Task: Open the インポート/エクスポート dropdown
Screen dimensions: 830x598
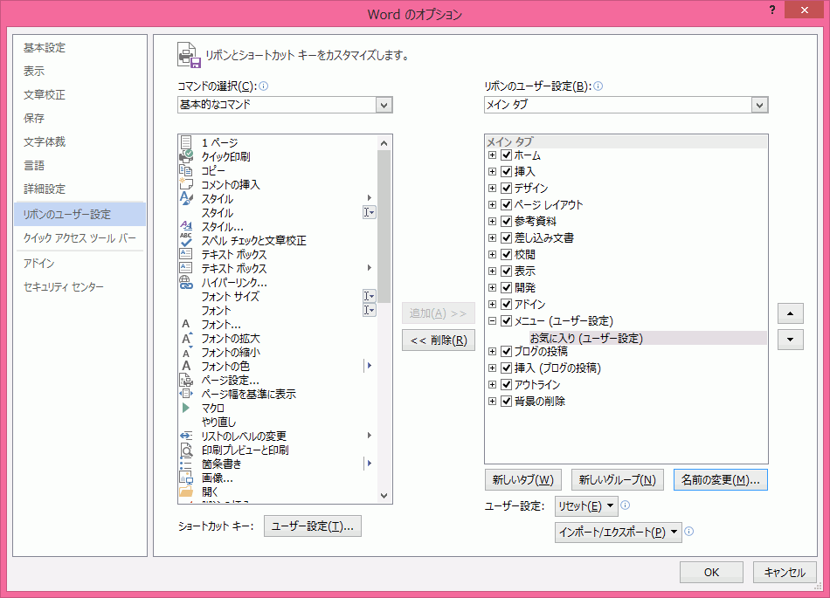Action: pos(619,532)
